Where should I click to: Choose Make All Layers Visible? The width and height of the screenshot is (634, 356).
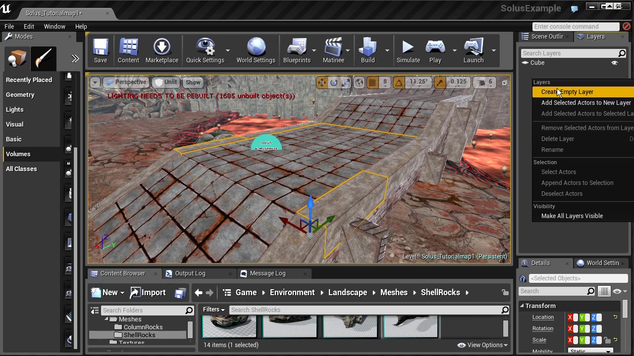pos(583,216)
